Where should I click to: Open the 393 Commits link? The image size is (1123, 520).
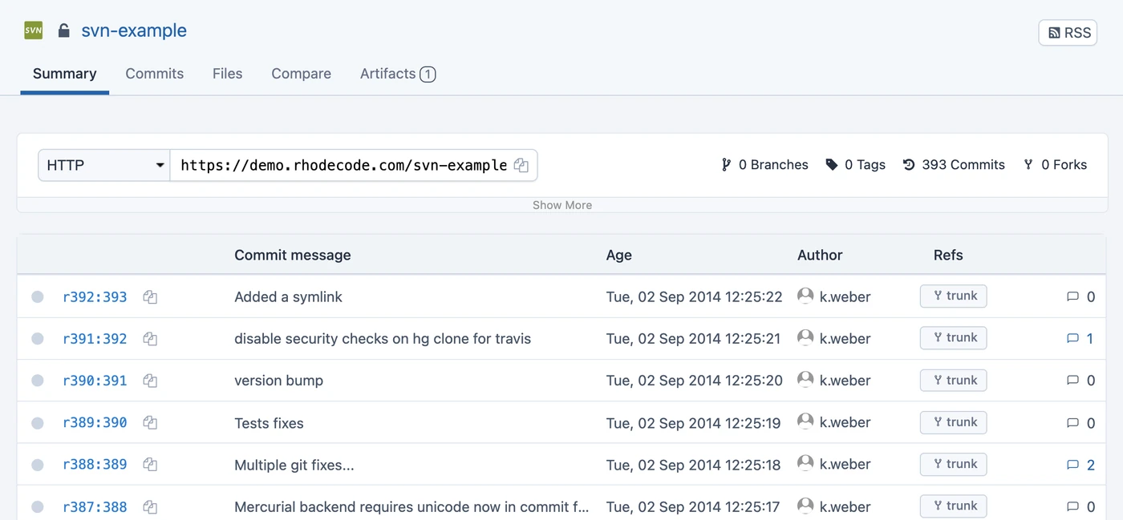[954, 165]
